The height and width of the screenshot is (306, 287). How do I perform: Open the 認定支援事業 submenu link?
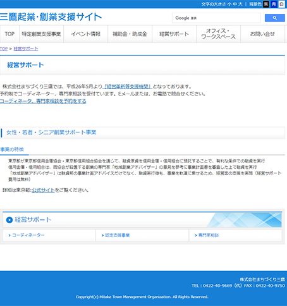[x=118, y=235]
